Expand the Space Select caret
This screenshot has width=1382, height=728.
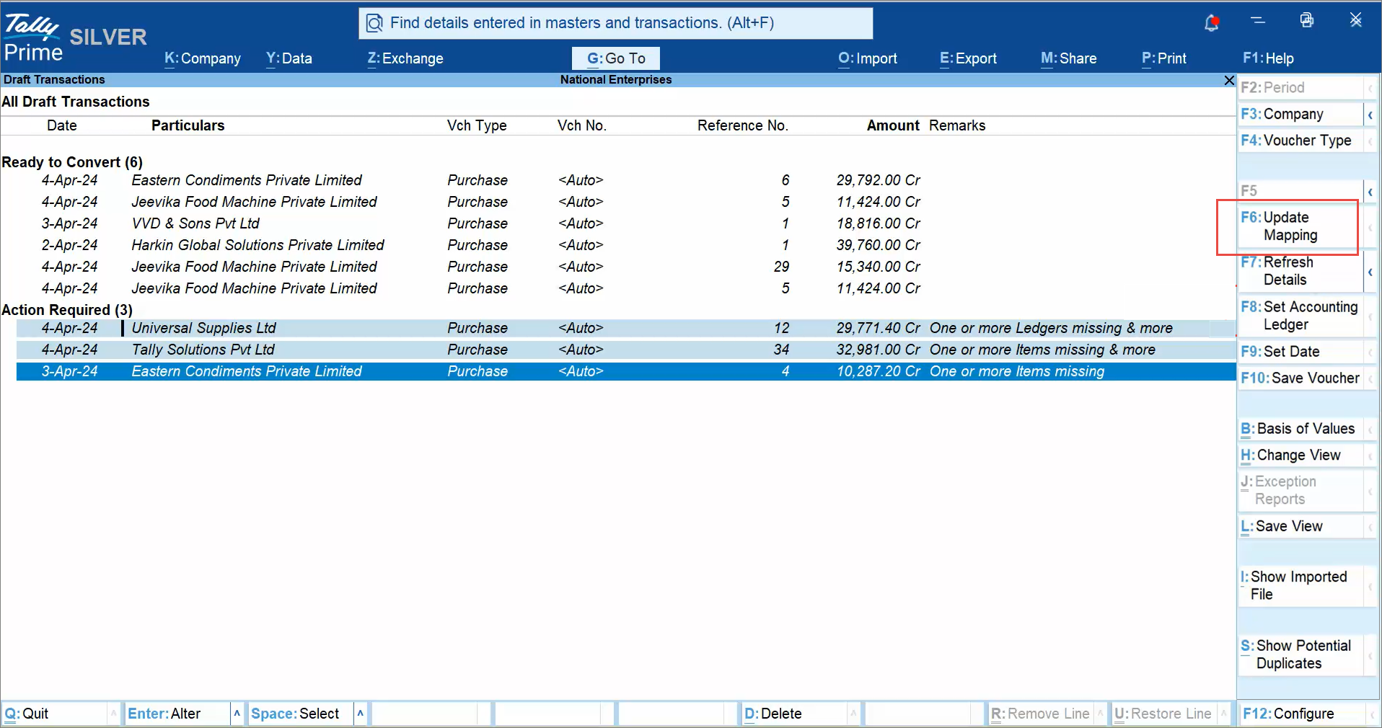[360, 714]
